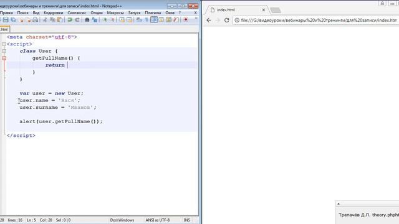This screenshot has height=224, width=399.
Task: Click the Трепачёв Д.П. theory.php download item
Action: click(x=368, y=215)
